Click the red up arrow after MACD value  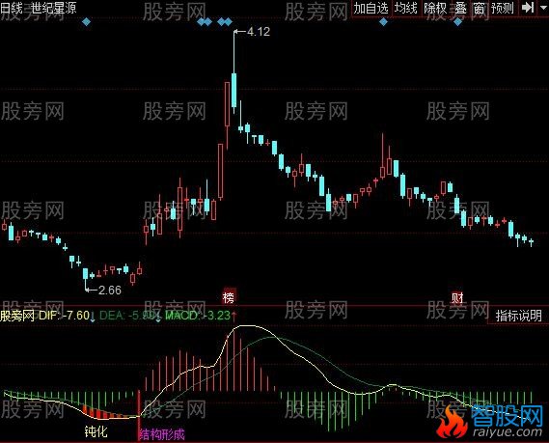pyautogui.click(x=233, y=316)
